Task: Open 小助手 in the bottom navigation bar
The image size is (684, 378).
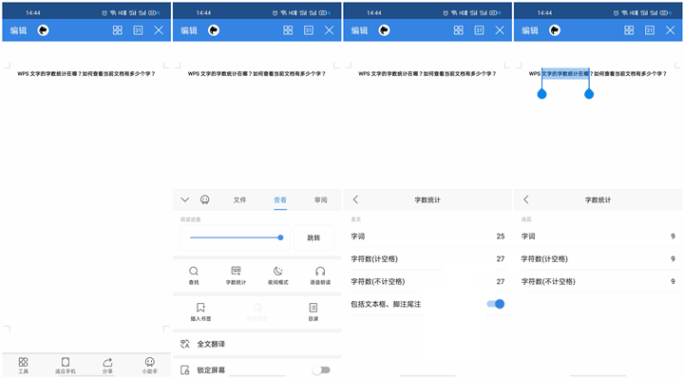Action: 150,366
